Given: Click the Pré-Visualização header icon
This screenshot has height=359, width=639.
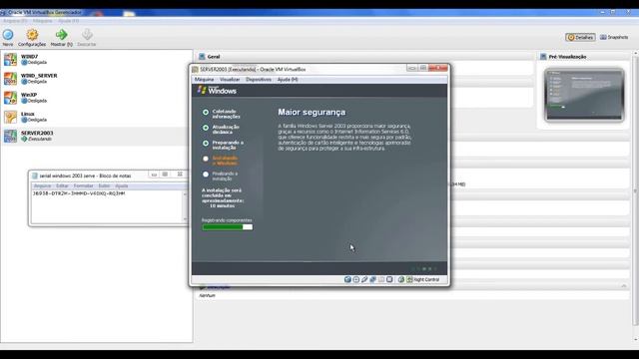Looking at the screenshot, I should pyautogui.click(x=543, y=57).
